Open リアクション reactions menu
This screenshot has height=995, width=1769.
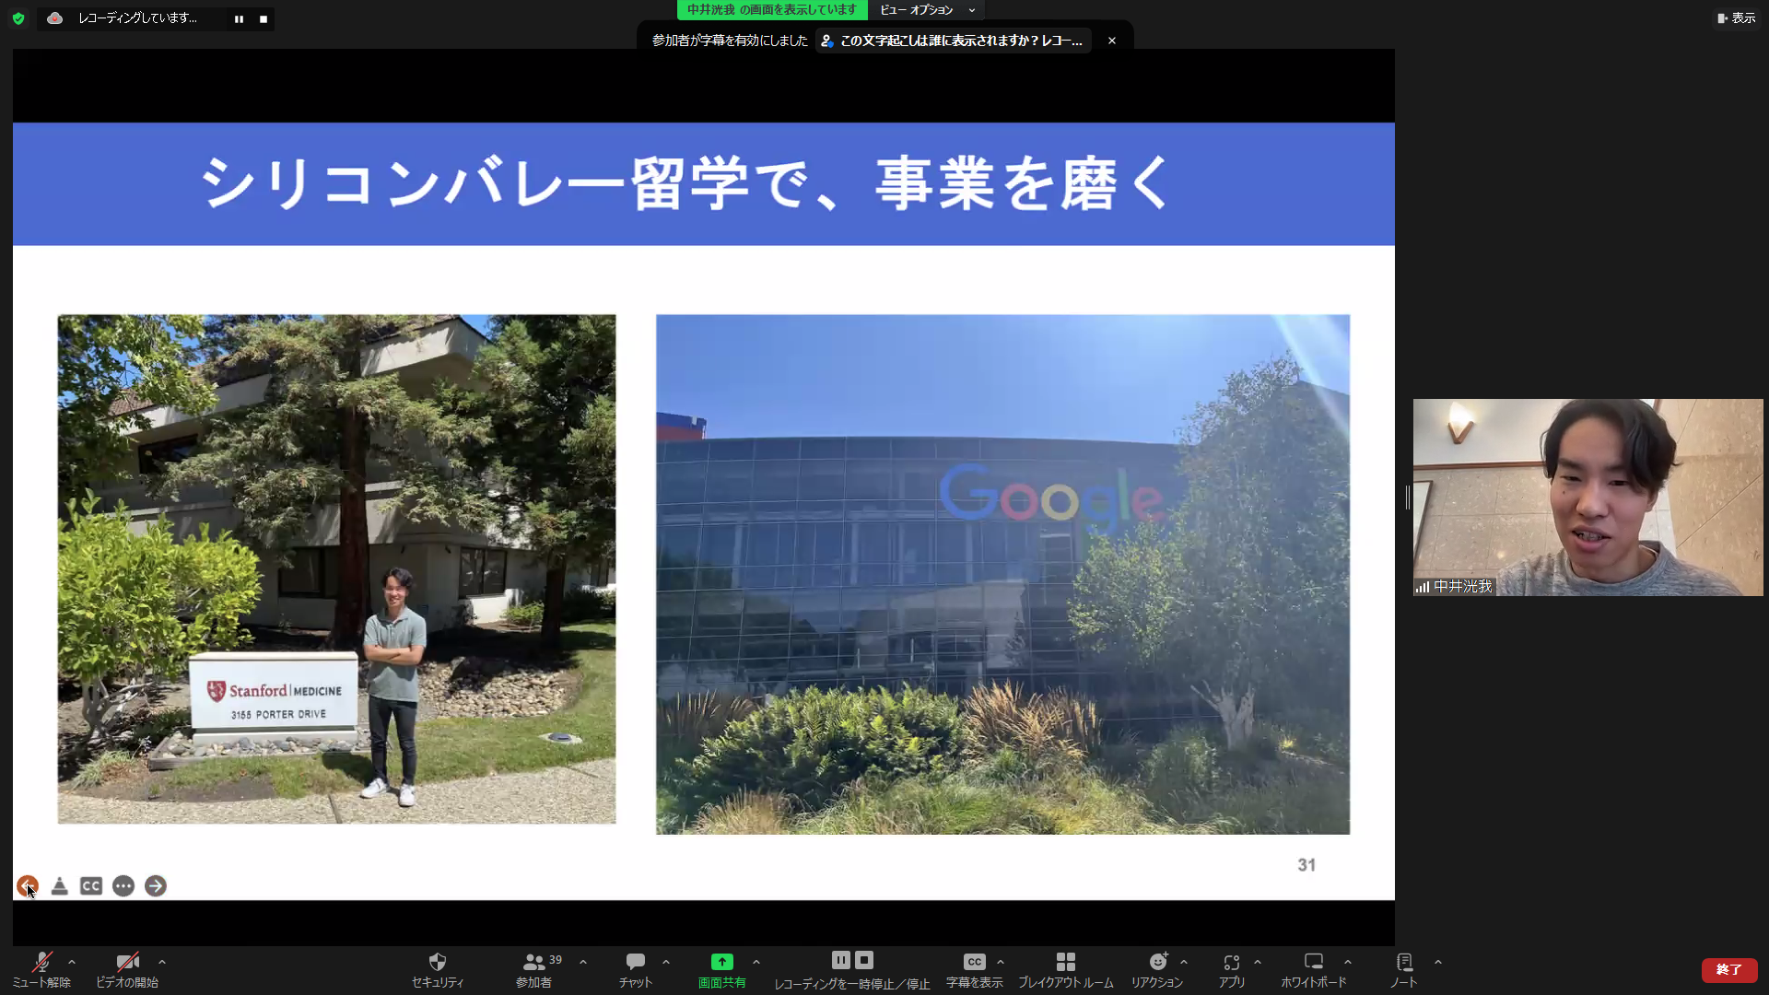1157,970
